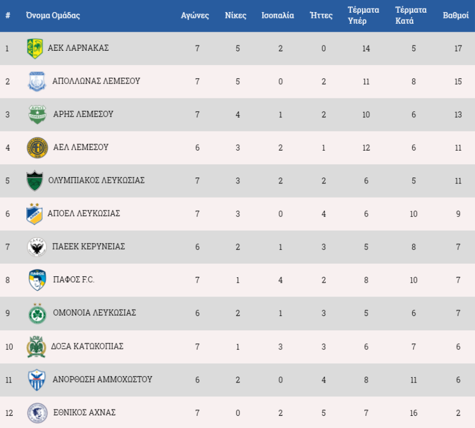Click the Ισοπαλία column header
The width and height of the screenshot is (475, 428).
pos(278,15)
